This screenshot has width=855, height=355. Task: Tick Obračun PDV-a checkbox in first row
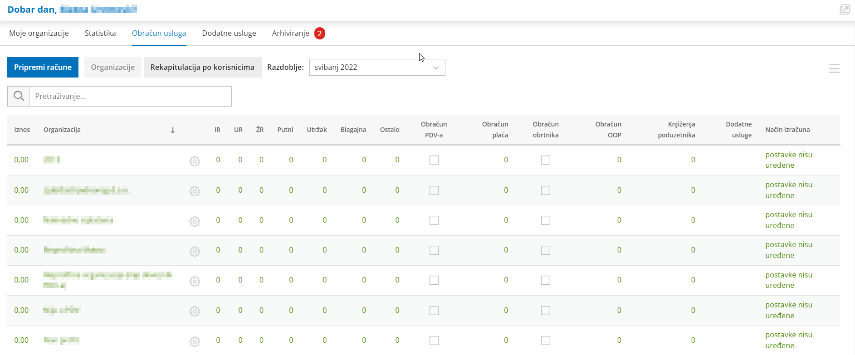434,160
